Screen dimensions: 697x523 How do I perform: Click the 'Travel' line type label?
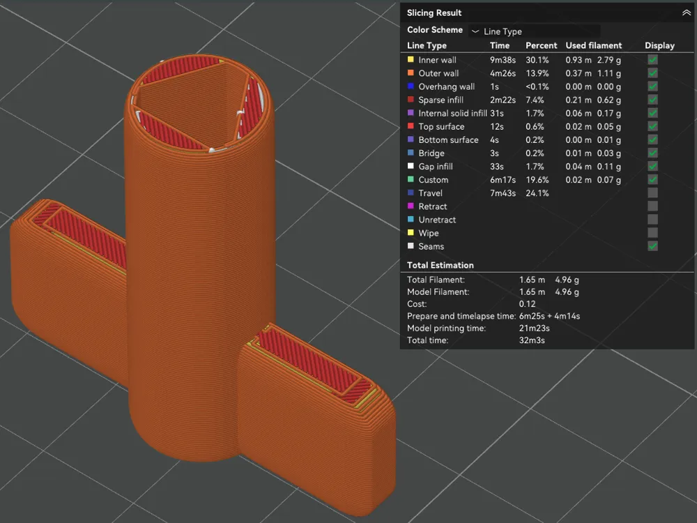tap(430, 193)
